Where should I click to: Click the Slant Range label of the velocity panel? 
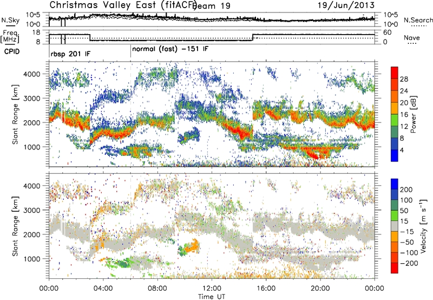(15, 226)
